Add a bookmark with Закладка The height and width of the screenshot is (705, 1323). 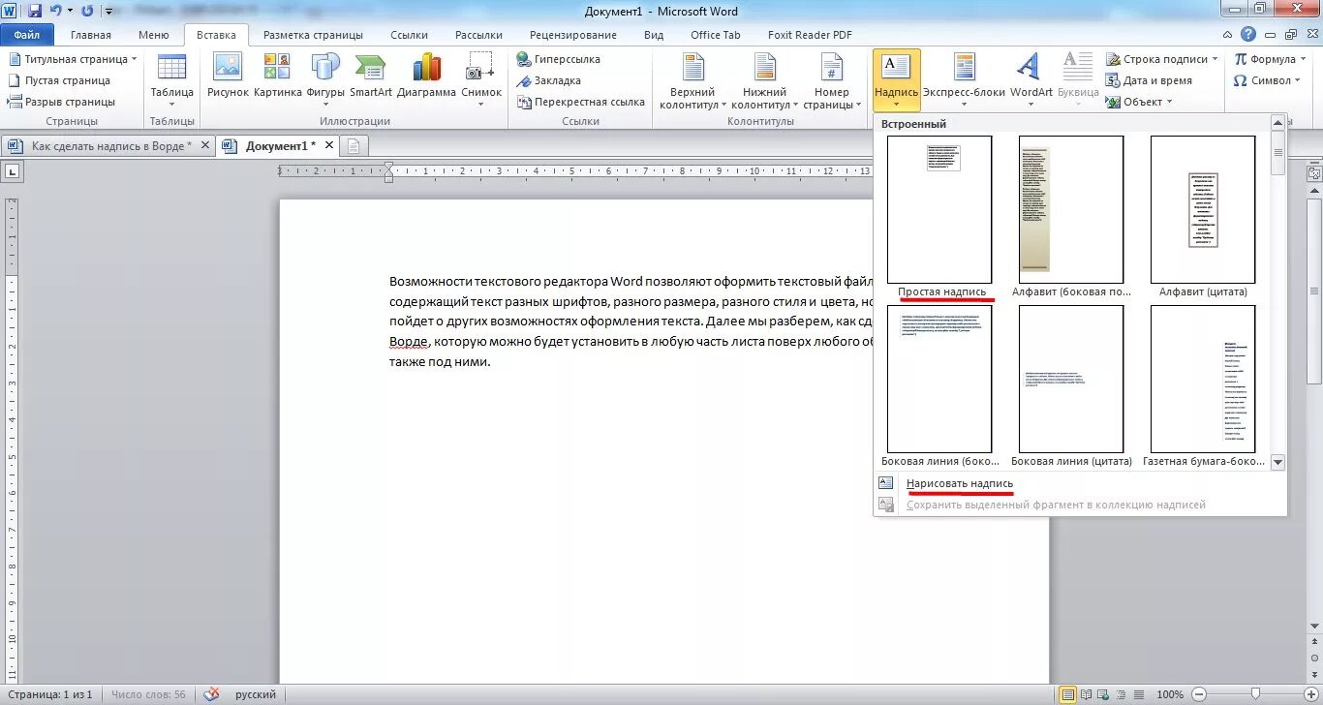point(549,80)
